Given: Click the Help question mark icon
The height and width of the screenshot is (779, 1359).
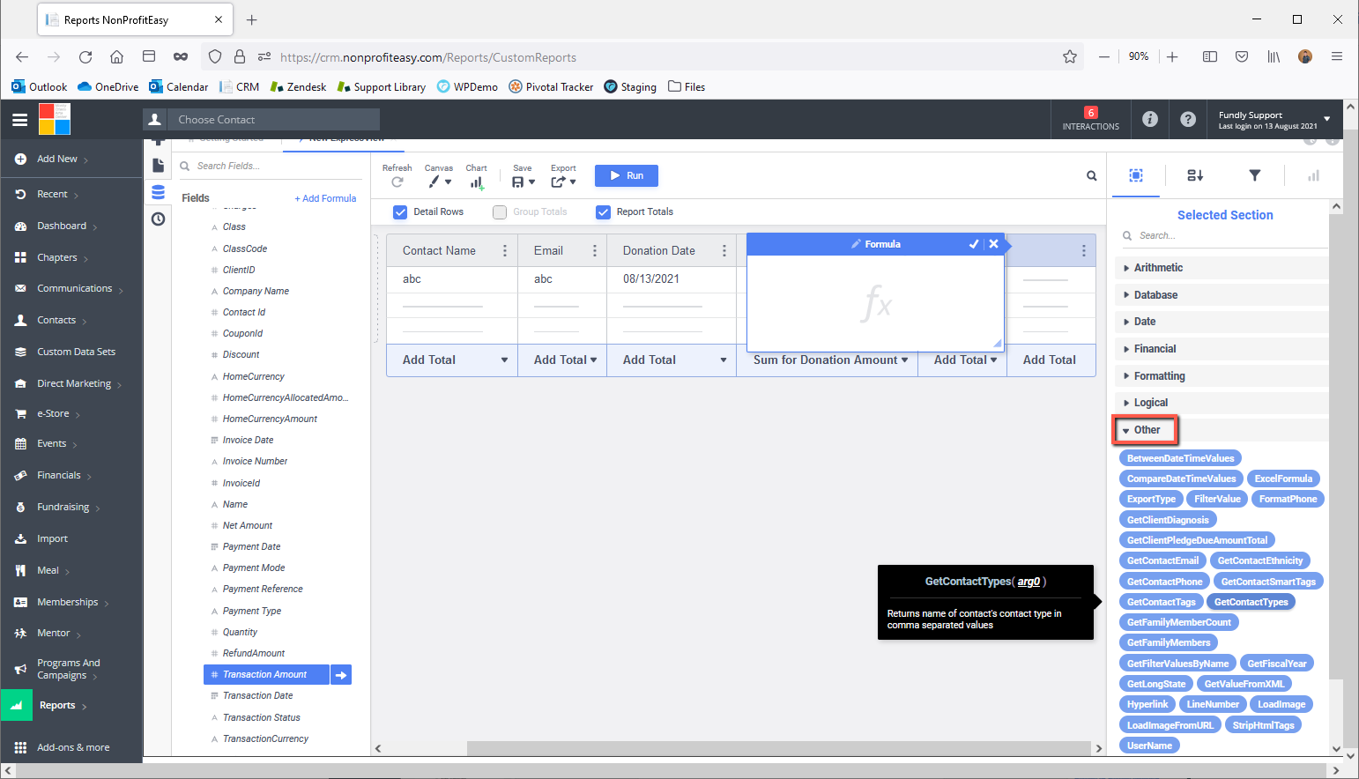Looking at the screenshot, I should coord(1188,119).
